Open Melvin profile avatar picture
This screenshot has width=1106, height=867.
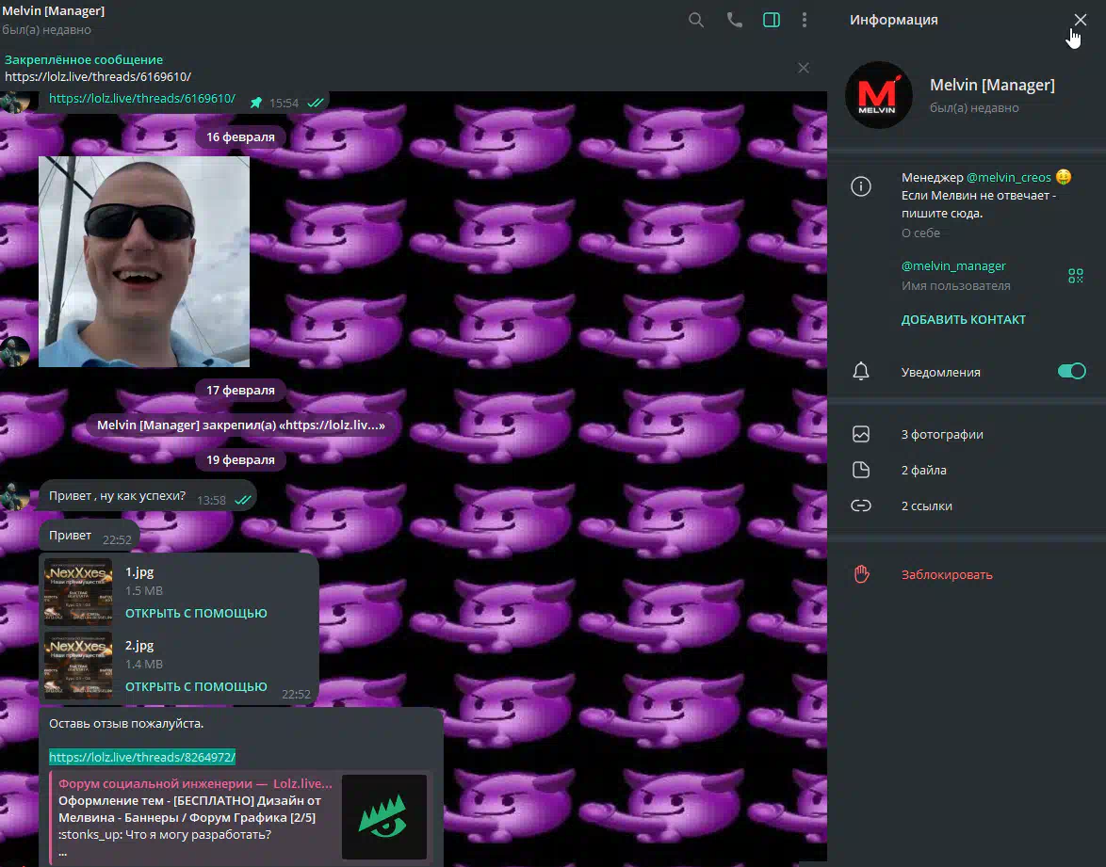879,95
